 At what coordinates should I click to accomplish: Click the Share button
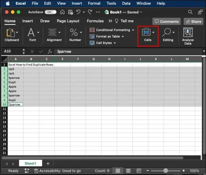(193, 21)
